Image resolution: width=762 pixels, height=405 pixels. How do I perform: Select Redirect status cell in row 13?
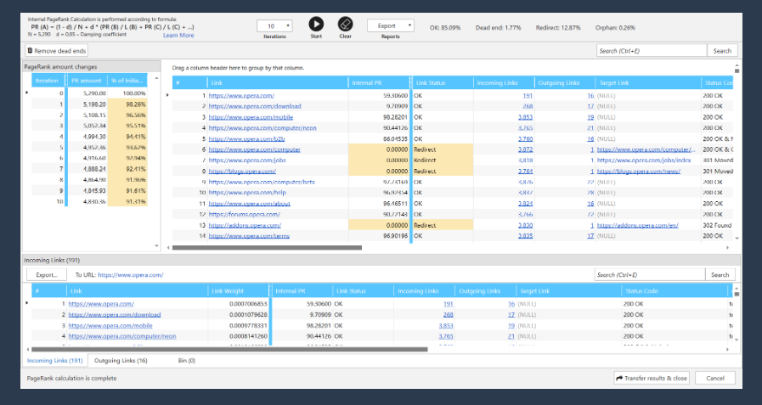pyautogui.click(x=443, y=225)
